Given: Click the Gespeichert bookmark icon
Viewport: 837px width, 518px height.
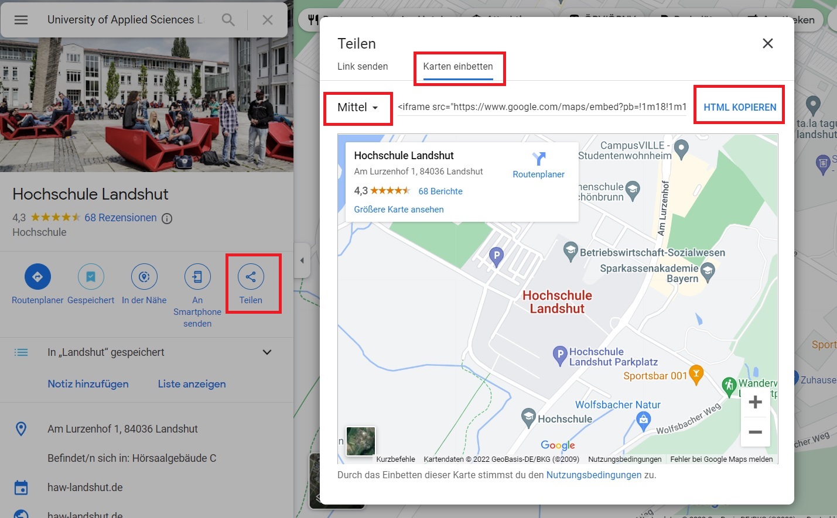Looking at the screenshot, I should [x=91, y=277].
